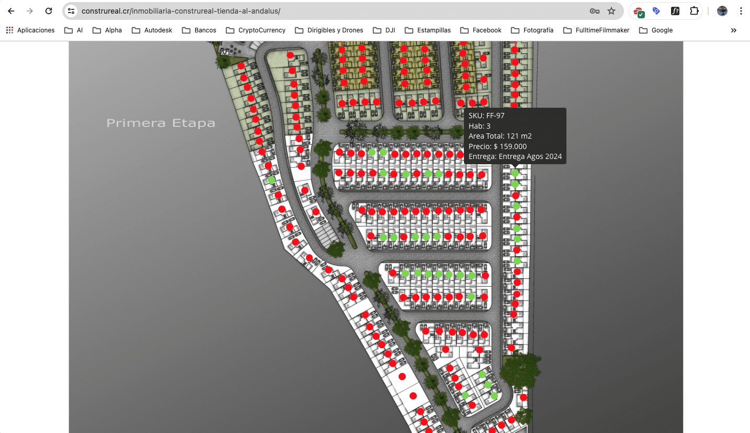Open the blue Tag Assistant extension
750x433 pixels.
[656, 11]
